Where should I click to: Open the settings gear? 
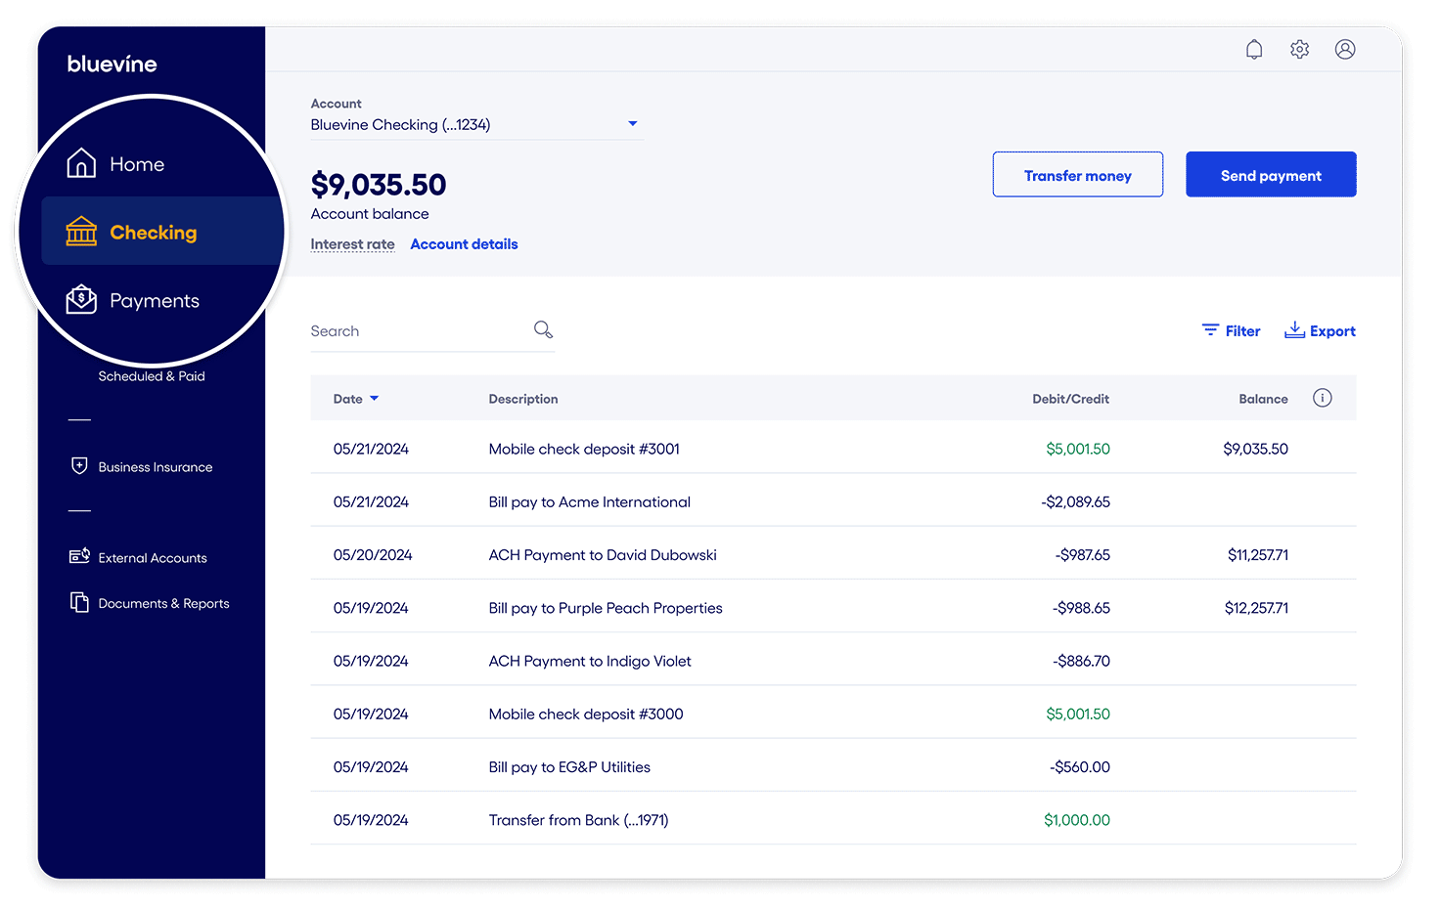(1299, 49)
